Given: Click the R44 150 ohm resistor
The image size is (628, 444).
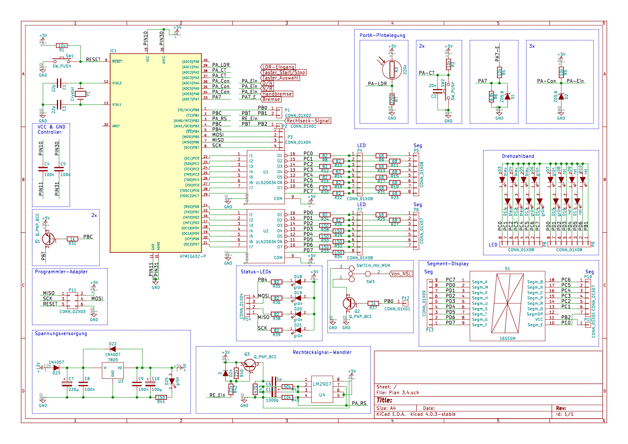Looking at the screenshot, I should [161, 397].
